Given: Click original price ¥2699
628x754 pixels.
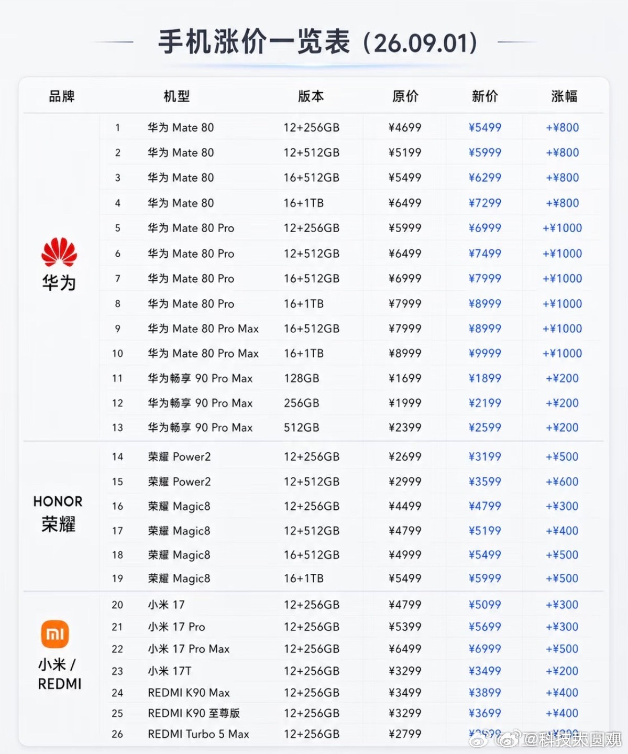Looking at the screenshot, I should [x=405, y=456].
